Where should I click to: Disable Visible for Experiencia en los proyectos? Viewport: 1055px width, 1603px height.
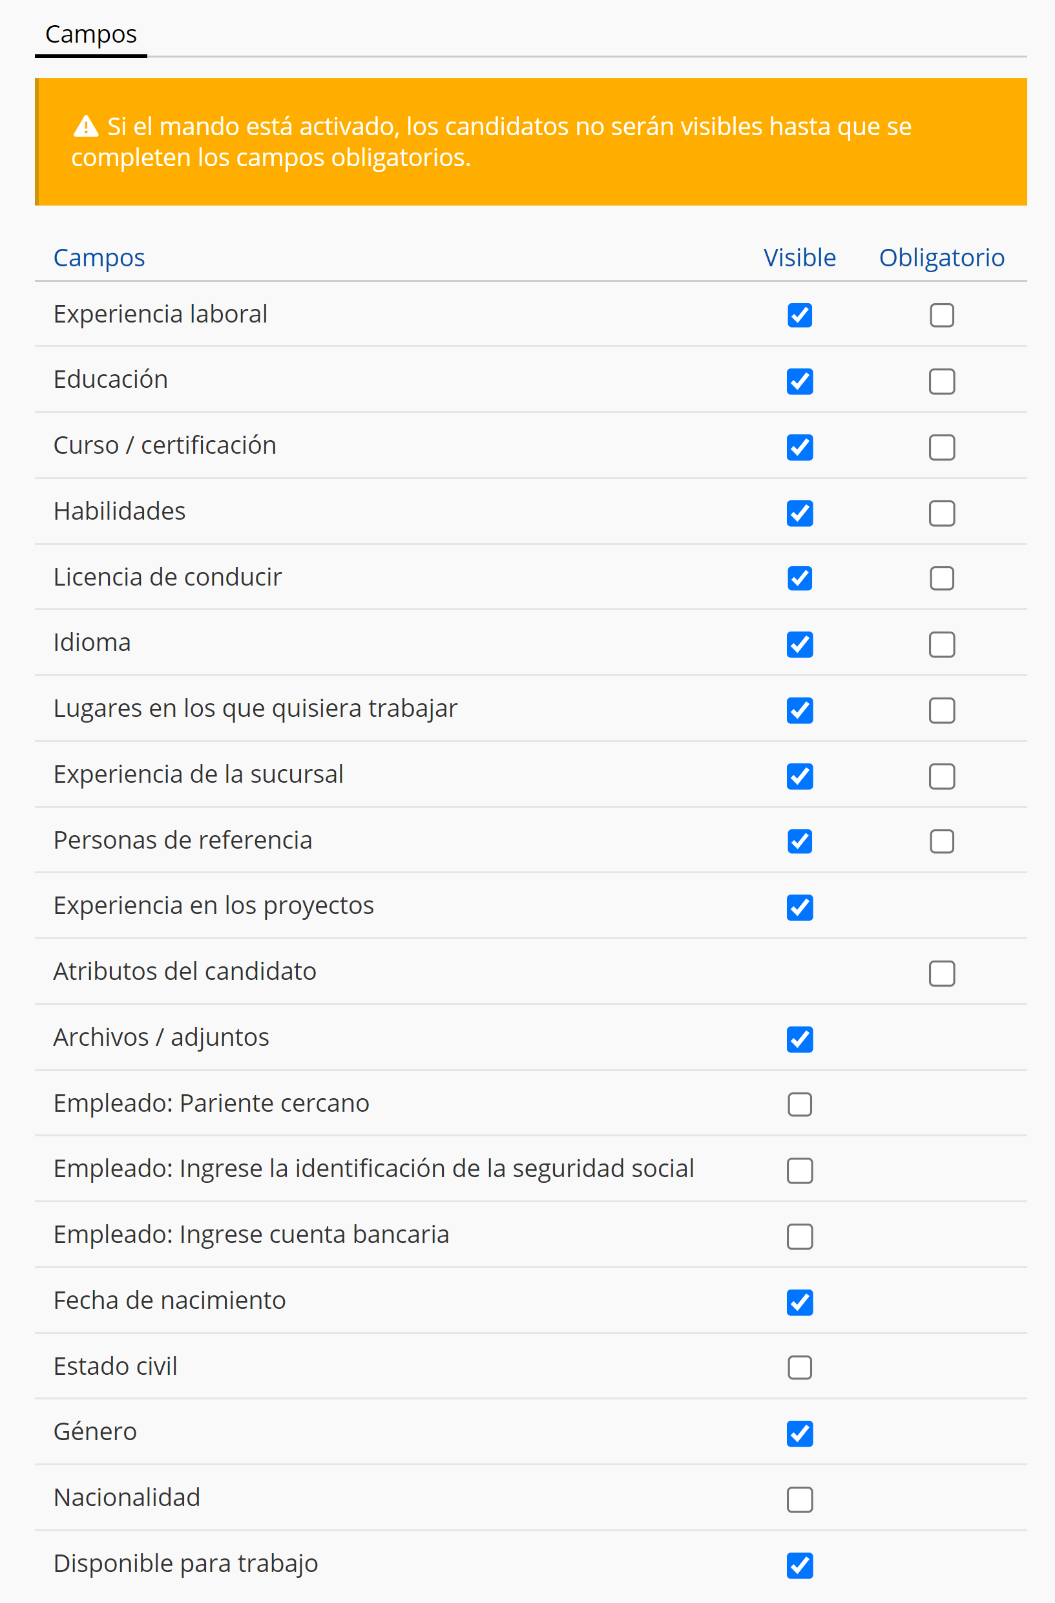(799, 908)
